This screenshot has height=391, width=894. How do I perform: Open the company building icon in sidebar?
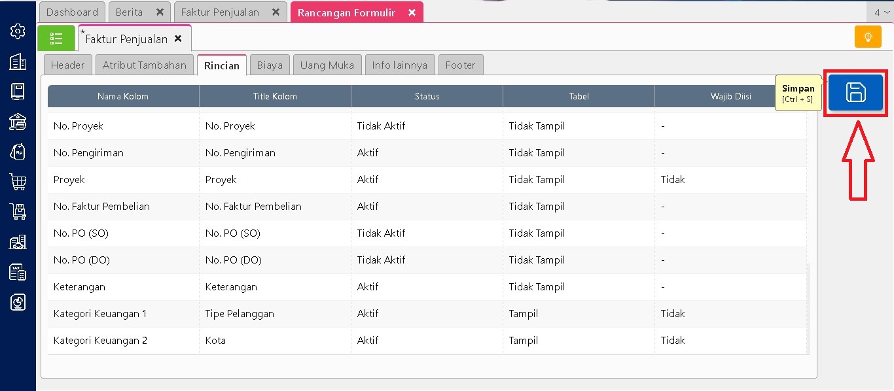point(18,61)
